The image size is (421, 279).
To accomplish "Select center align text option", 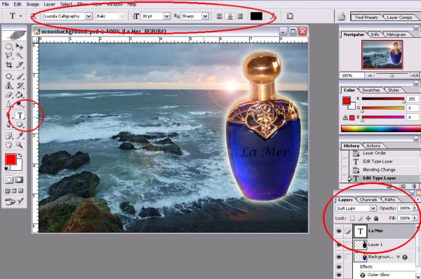I will pyautogui.click(x=230, y=16).
